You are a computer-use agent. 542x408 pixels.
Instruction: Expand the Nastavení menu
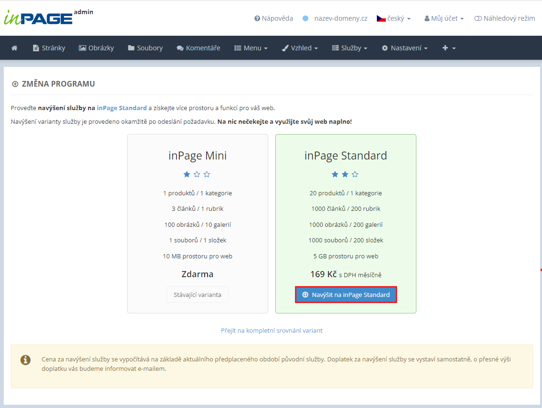(x=405, y=48)
